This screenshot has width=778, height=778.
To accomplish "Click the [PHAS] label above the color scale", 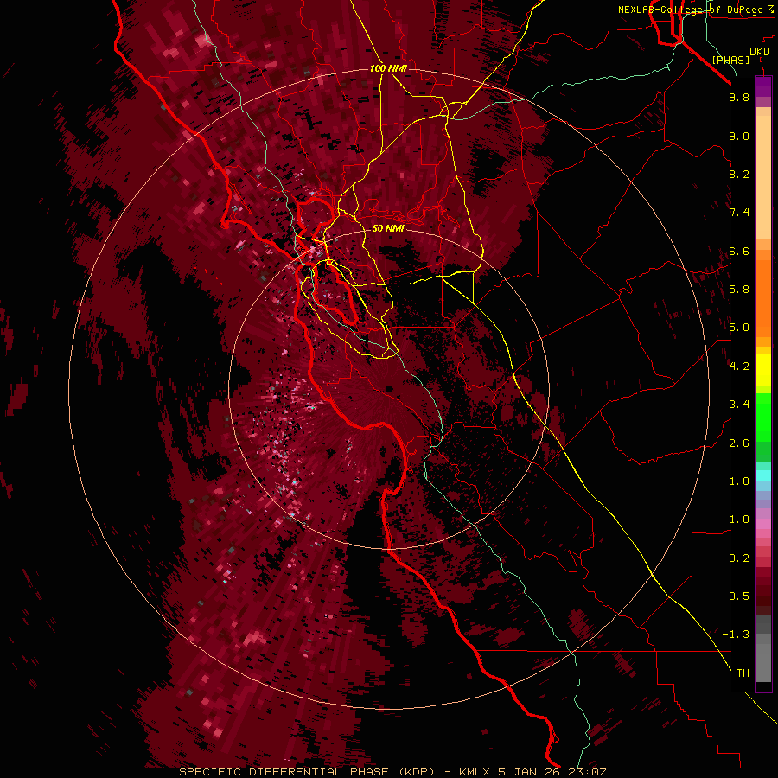I will tap(730, 60).
